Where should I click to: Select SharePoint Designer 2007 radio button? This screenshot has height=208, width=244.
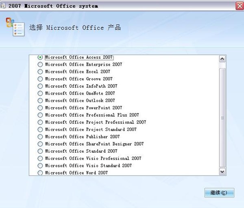[40, 144]
